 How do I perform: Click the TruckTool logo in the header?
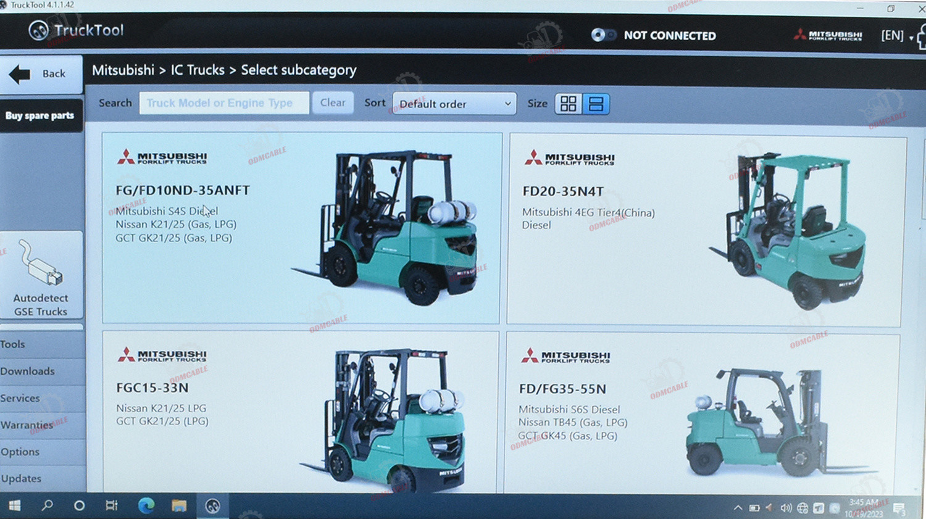click(x=76, y=30)
